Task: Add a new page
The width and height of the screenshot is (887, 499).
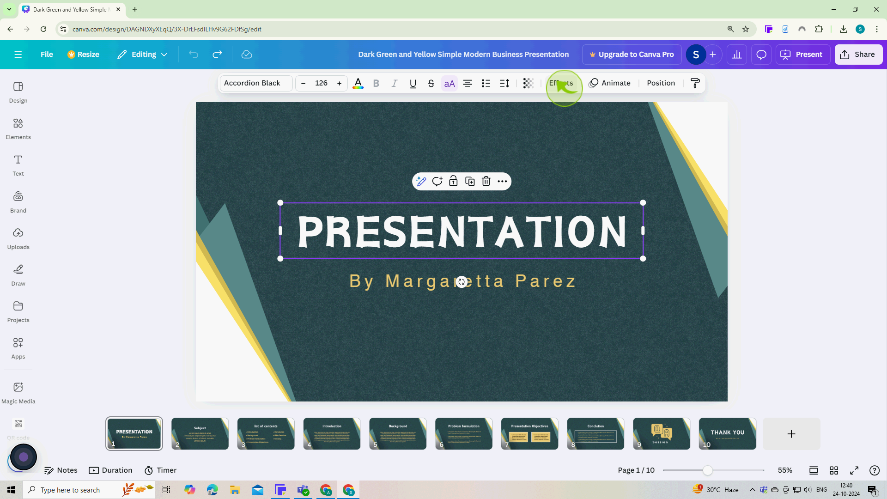Action: 791,434
